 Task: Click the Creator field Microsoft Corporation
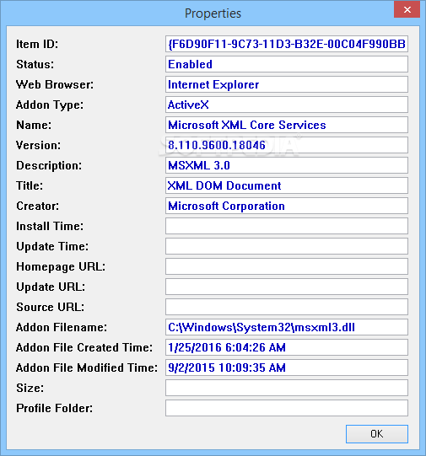(287, 206)
